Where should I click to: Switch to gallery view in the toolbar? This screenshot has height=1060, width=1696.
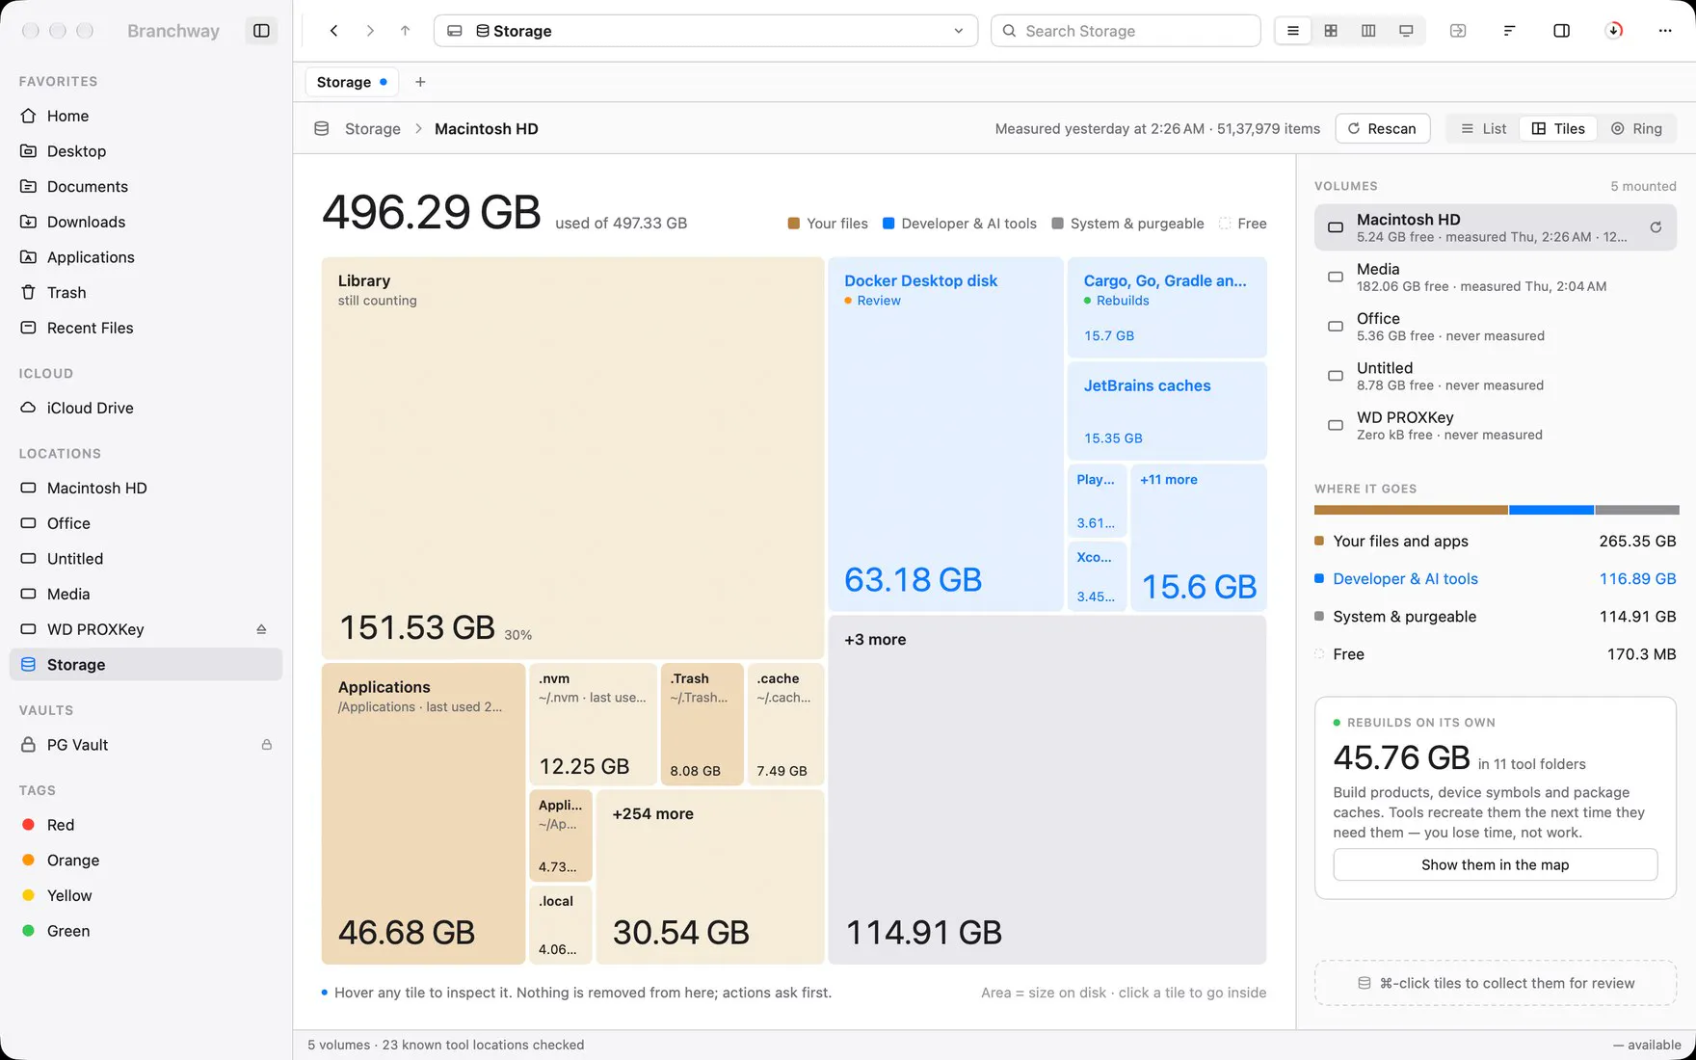pos(1407,31)
